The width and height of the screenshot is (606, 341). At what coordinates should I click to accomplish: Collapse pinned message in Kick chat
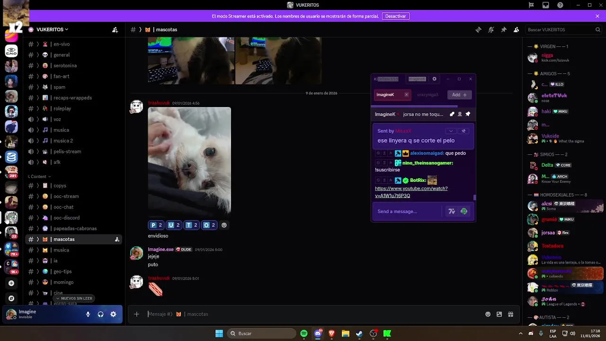point(451,131)
